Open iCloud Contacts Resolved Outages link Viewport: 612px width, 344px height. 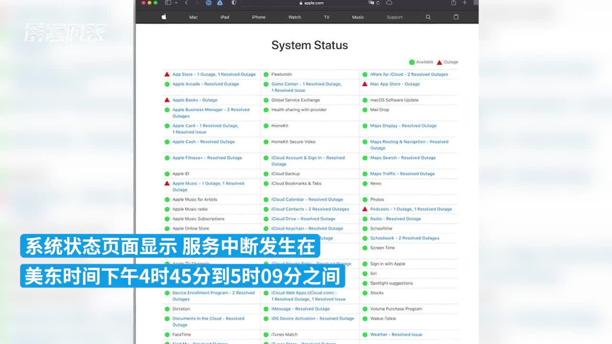(310, 209)
